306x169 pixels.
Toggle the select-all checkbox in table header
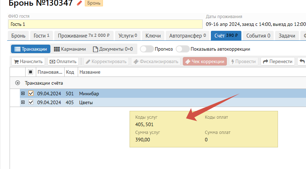coord(31,72)
